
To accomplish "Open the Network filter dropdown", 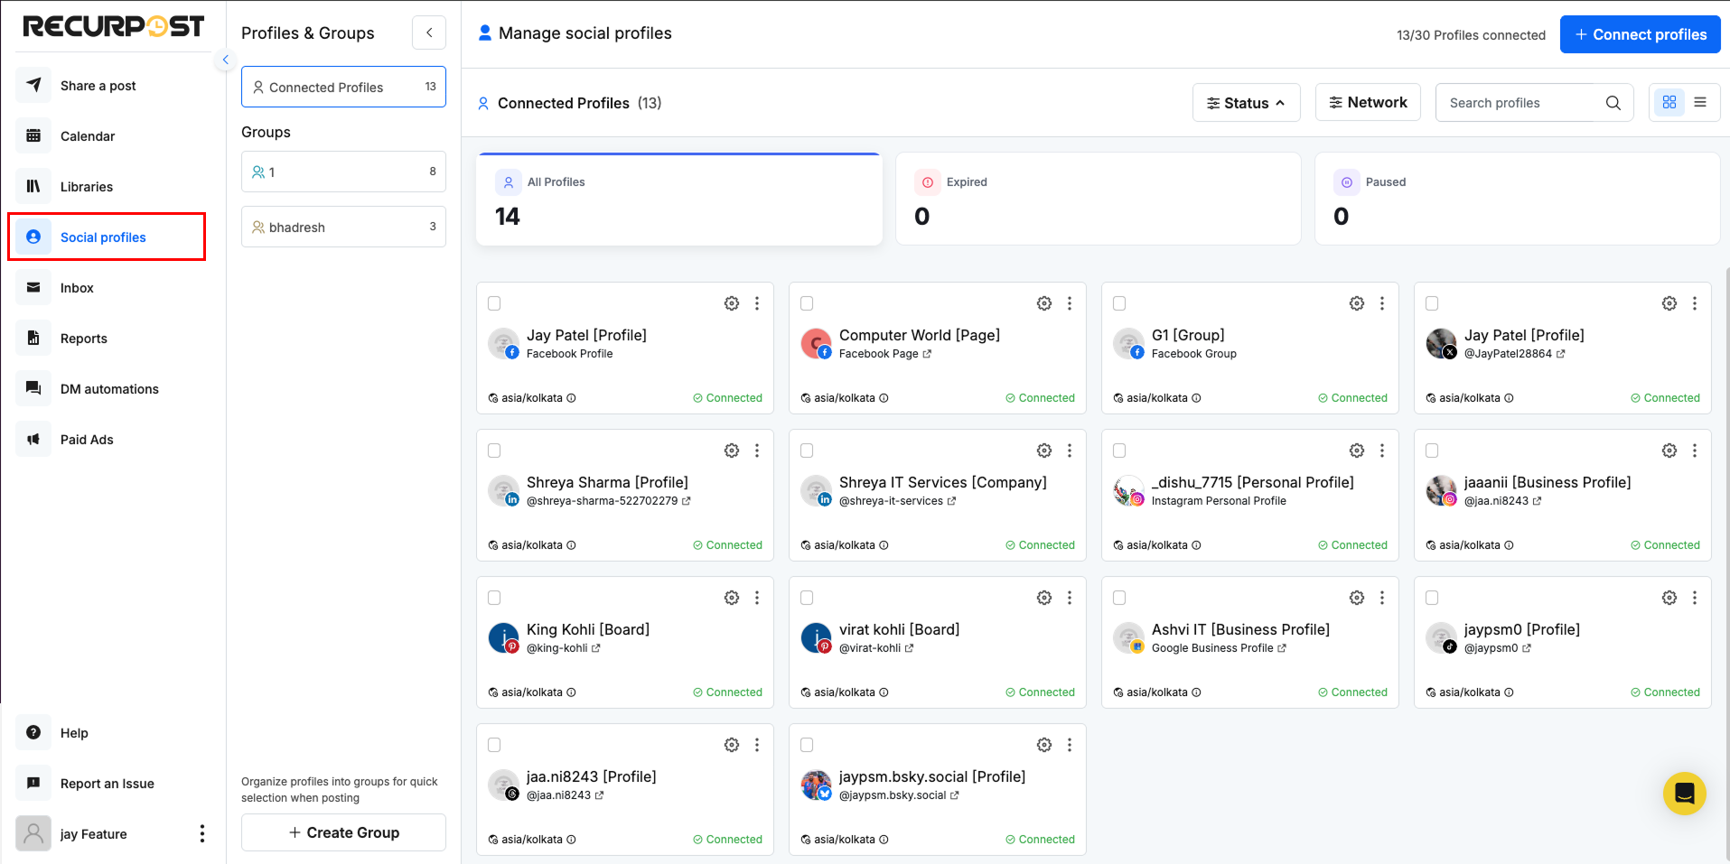I will click(x=1368, y=102).
